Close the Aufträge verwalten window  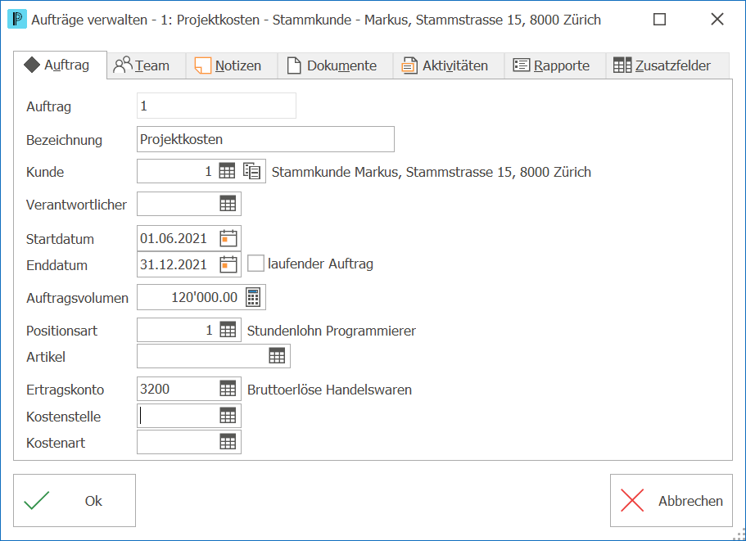[717, 20]
